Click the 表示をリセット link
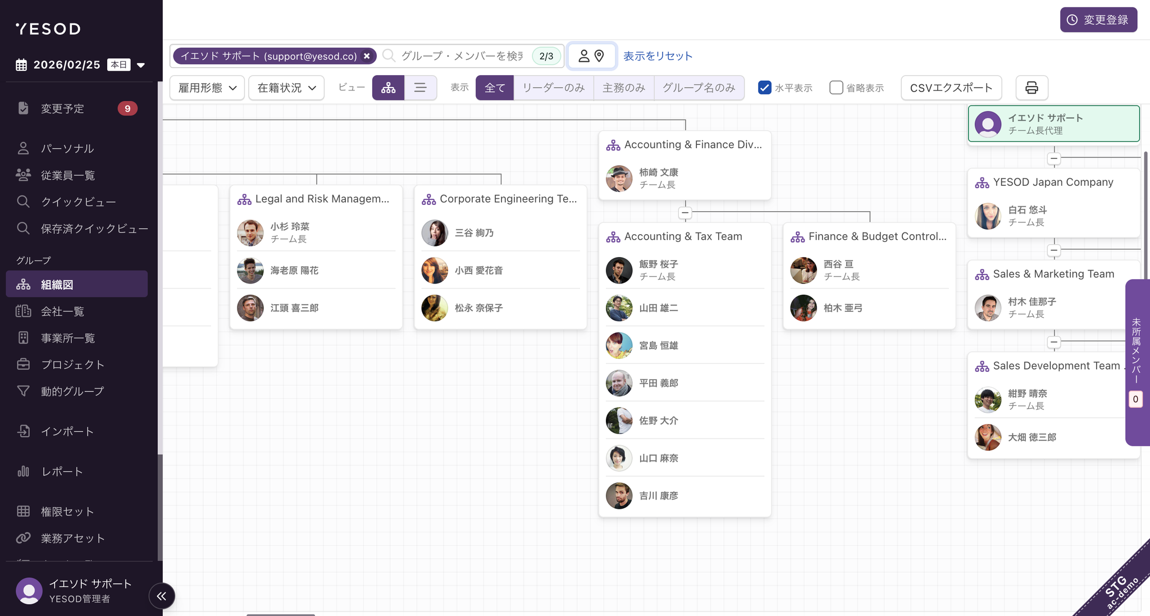Image resolution: width=1150 pixels, height=616 pixels. (658, 56)
